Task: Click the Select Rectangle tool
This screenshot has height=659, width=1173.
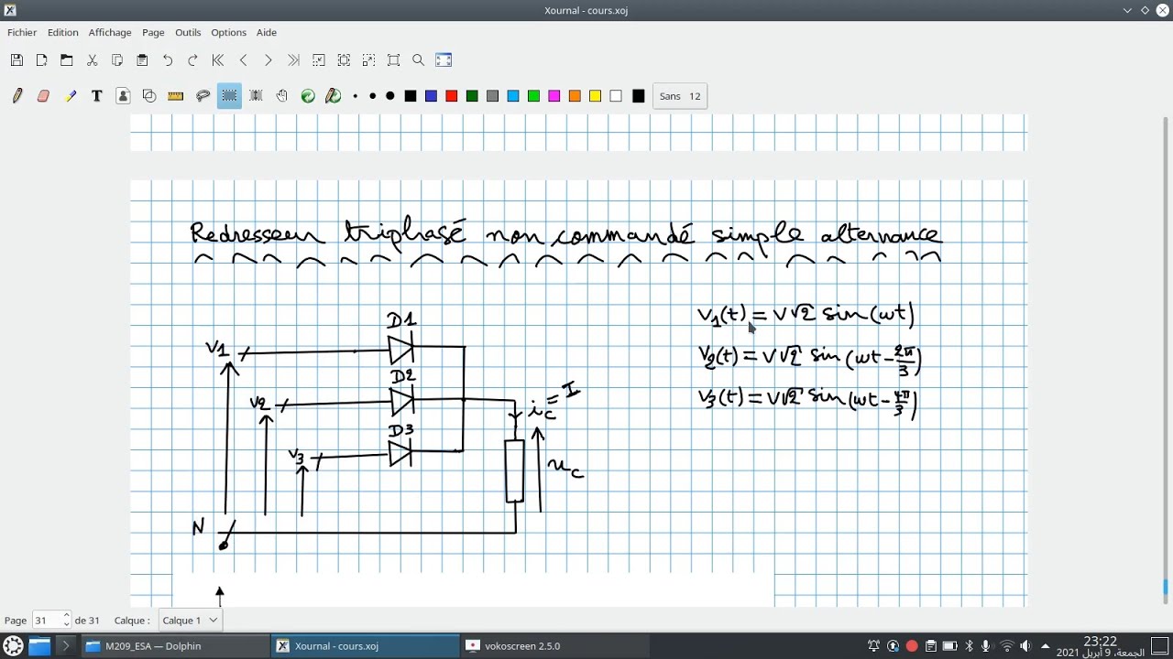Action: [x=229, y=96]
